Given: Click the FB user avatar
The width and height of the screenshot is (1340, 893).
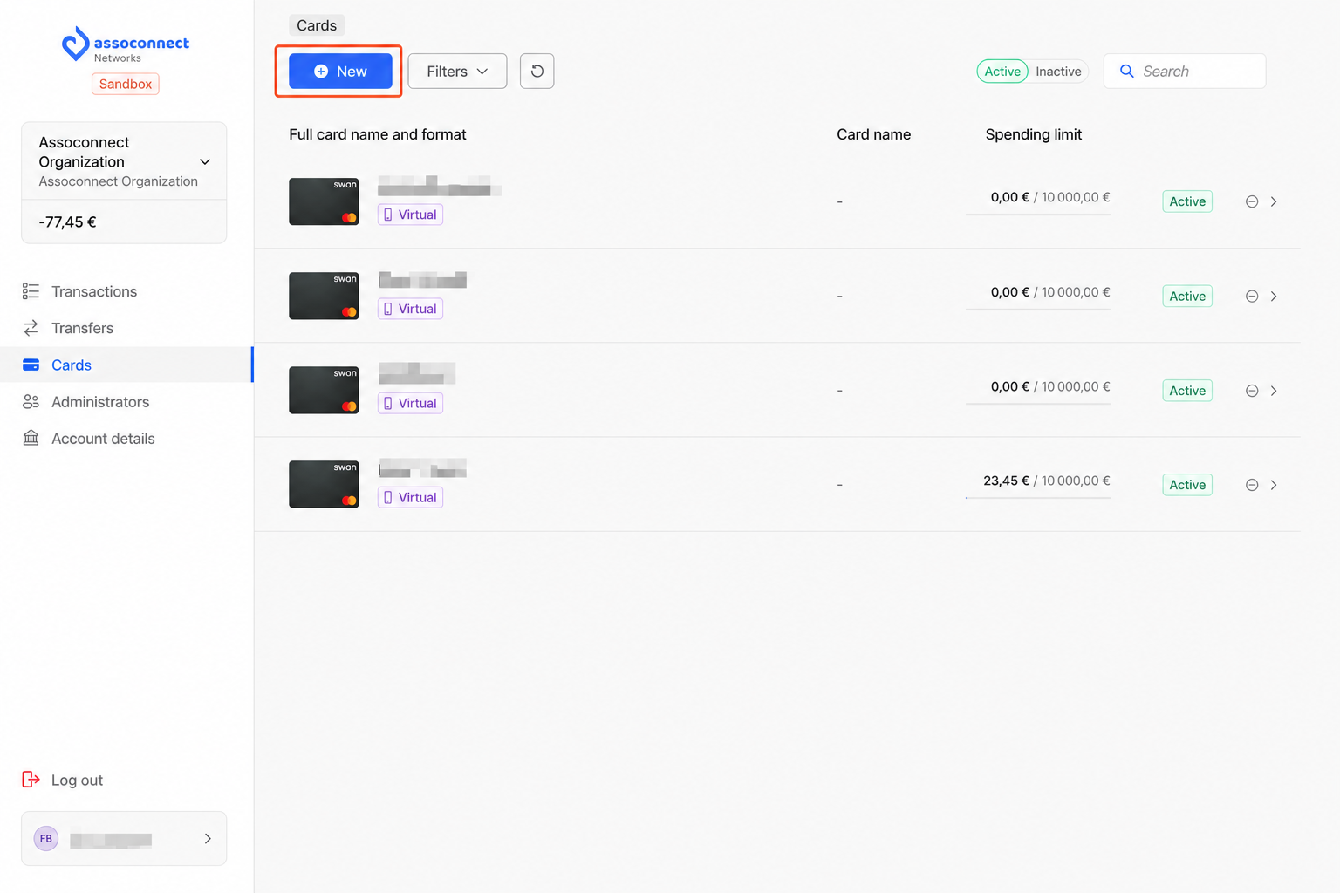Looking at the screenshot, I should click(x=46, y=839).
